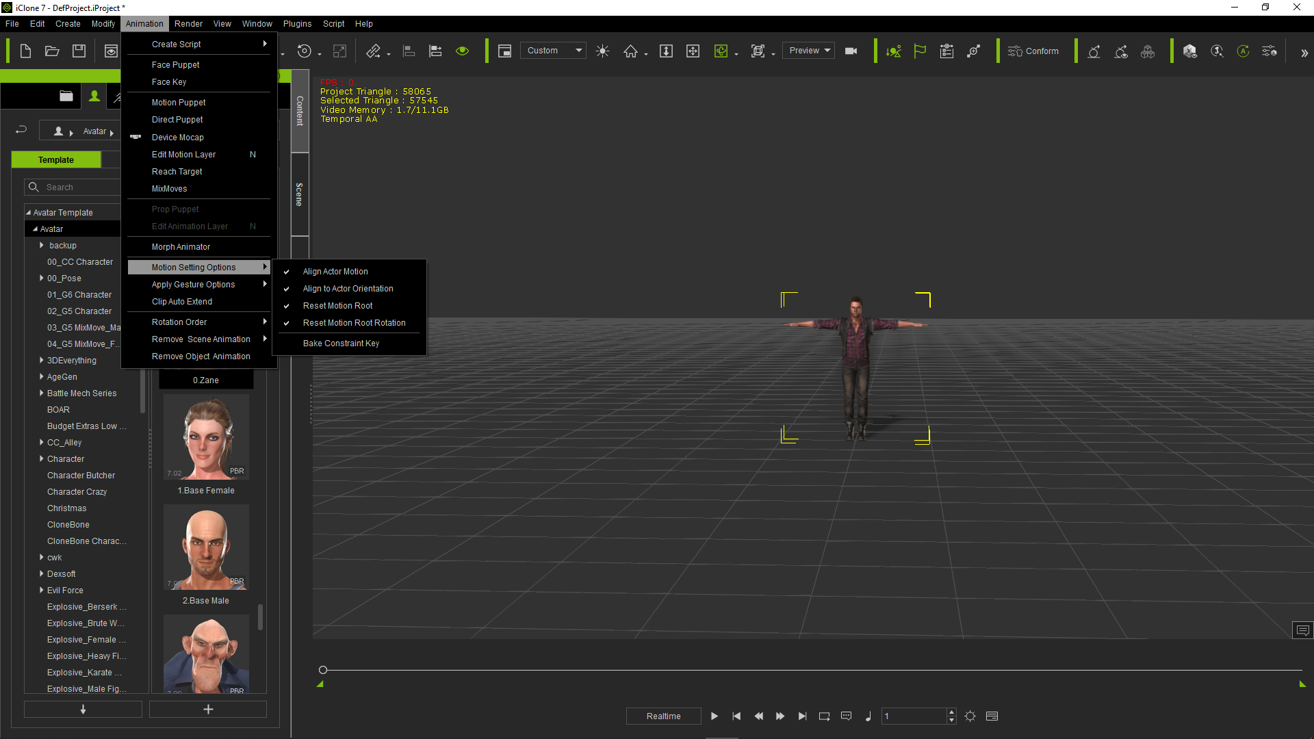
Task: Click the camera record icon
Action: [851, 51]
